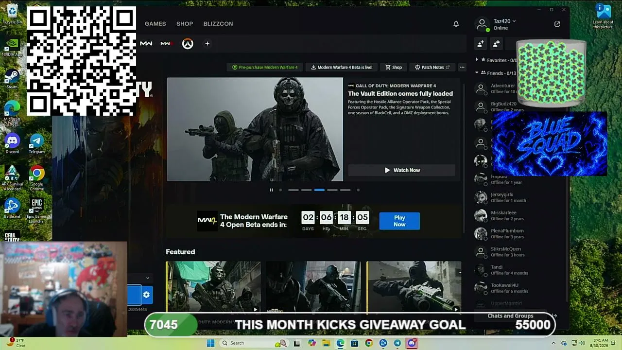Open Chats and Groups
622x350 pixels.
(510, 316)
